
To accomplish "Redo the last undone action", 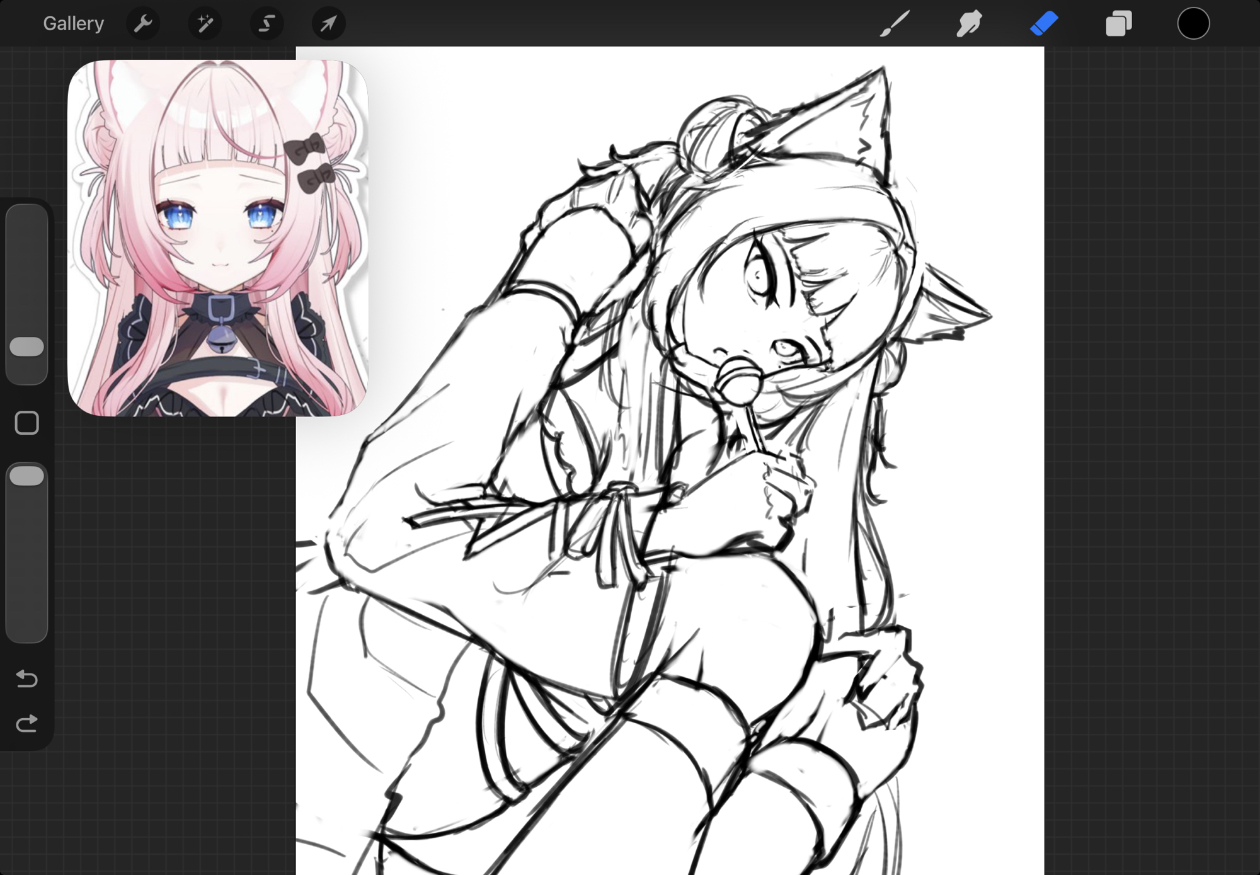I will [x=27, y=724].
